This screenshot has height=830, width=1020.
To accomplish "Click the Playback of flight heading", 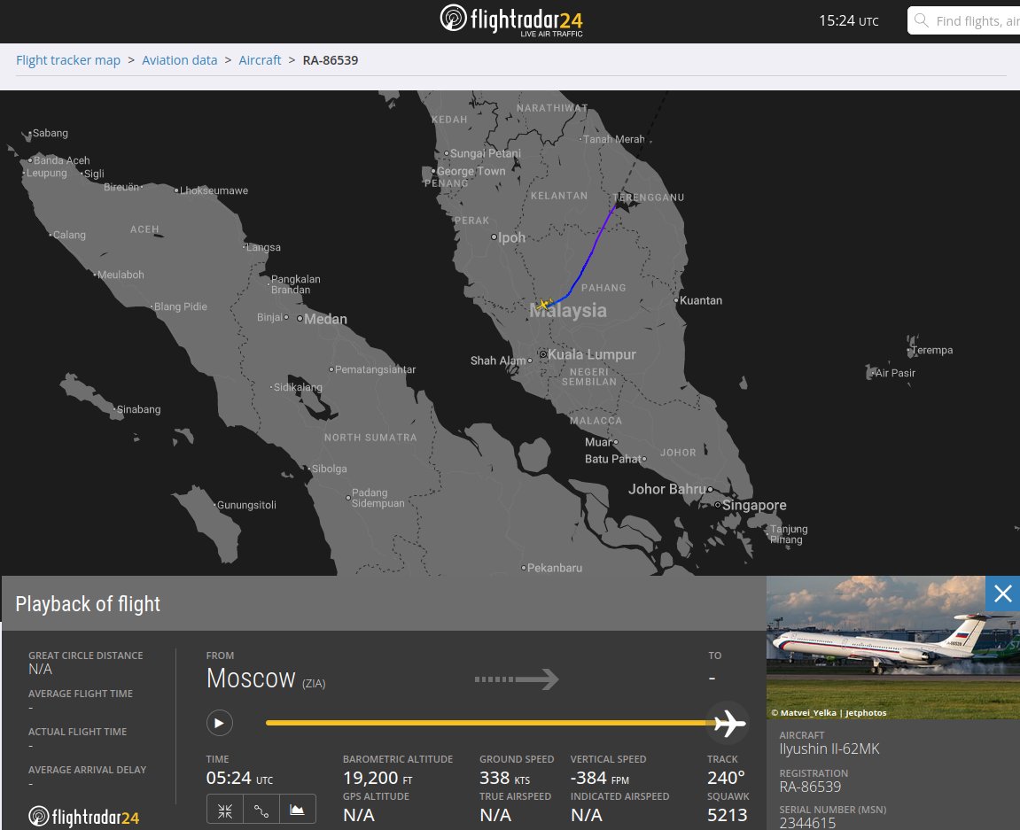I will (x=88, y=603).
